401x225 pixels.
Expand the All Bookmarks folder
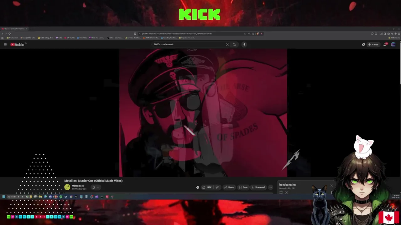394,38
